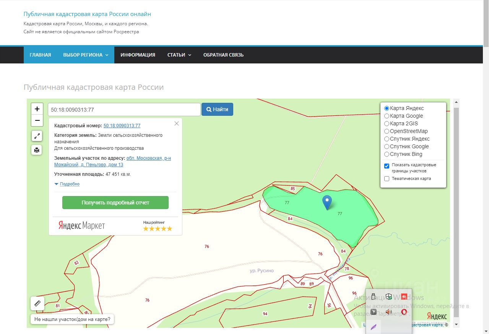Go to Информация menu item
Screen dimensions: 489x334
tap(138, 55)
